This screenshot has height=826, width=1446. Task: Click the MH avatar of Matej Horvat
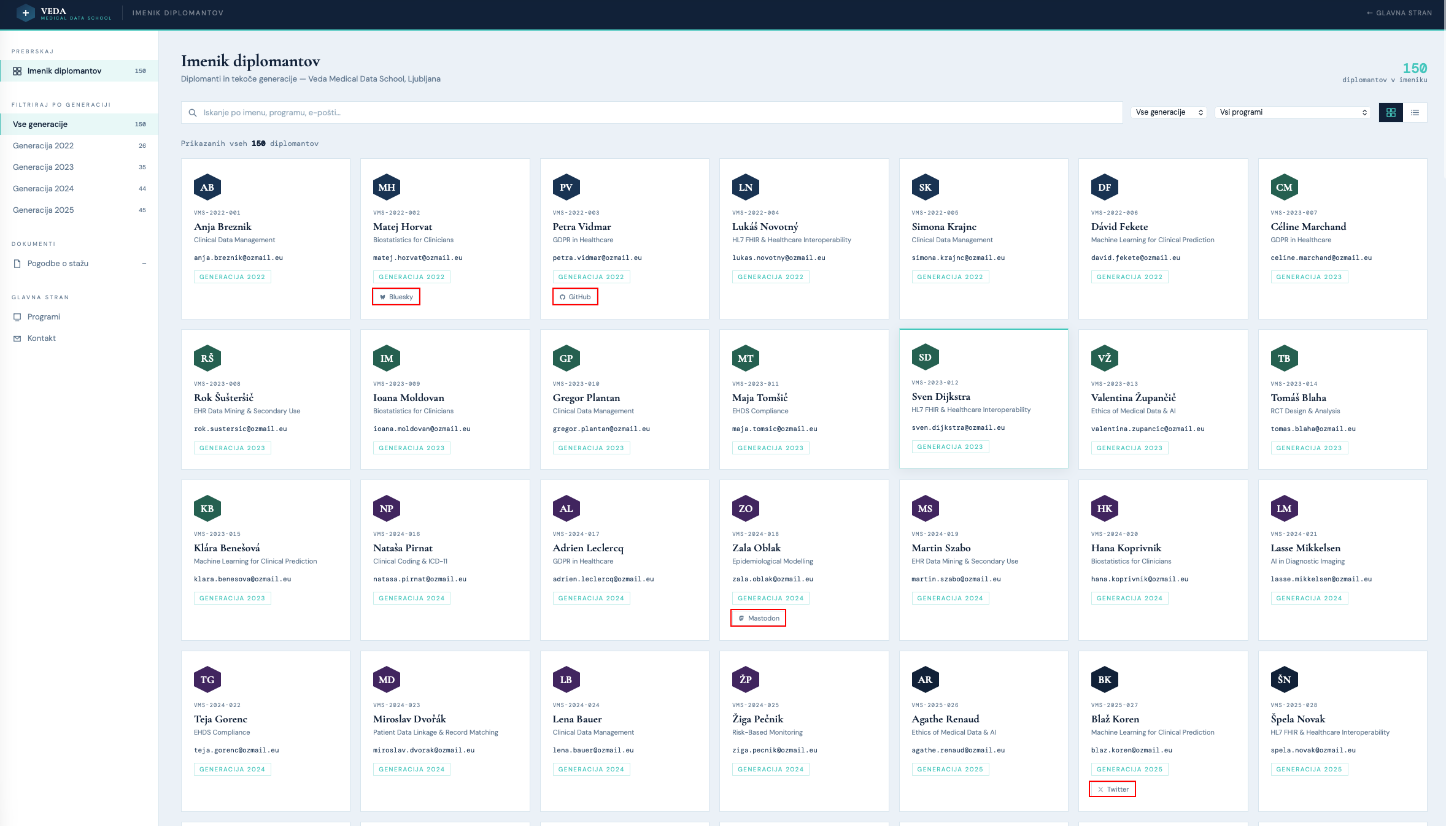tap(387, 188)
